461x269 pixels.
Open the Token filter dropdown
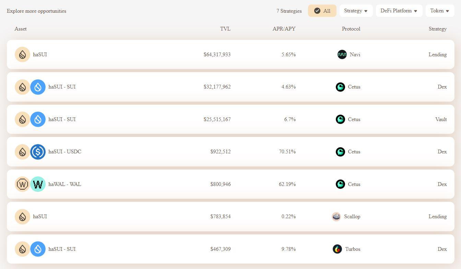(440, 11)
